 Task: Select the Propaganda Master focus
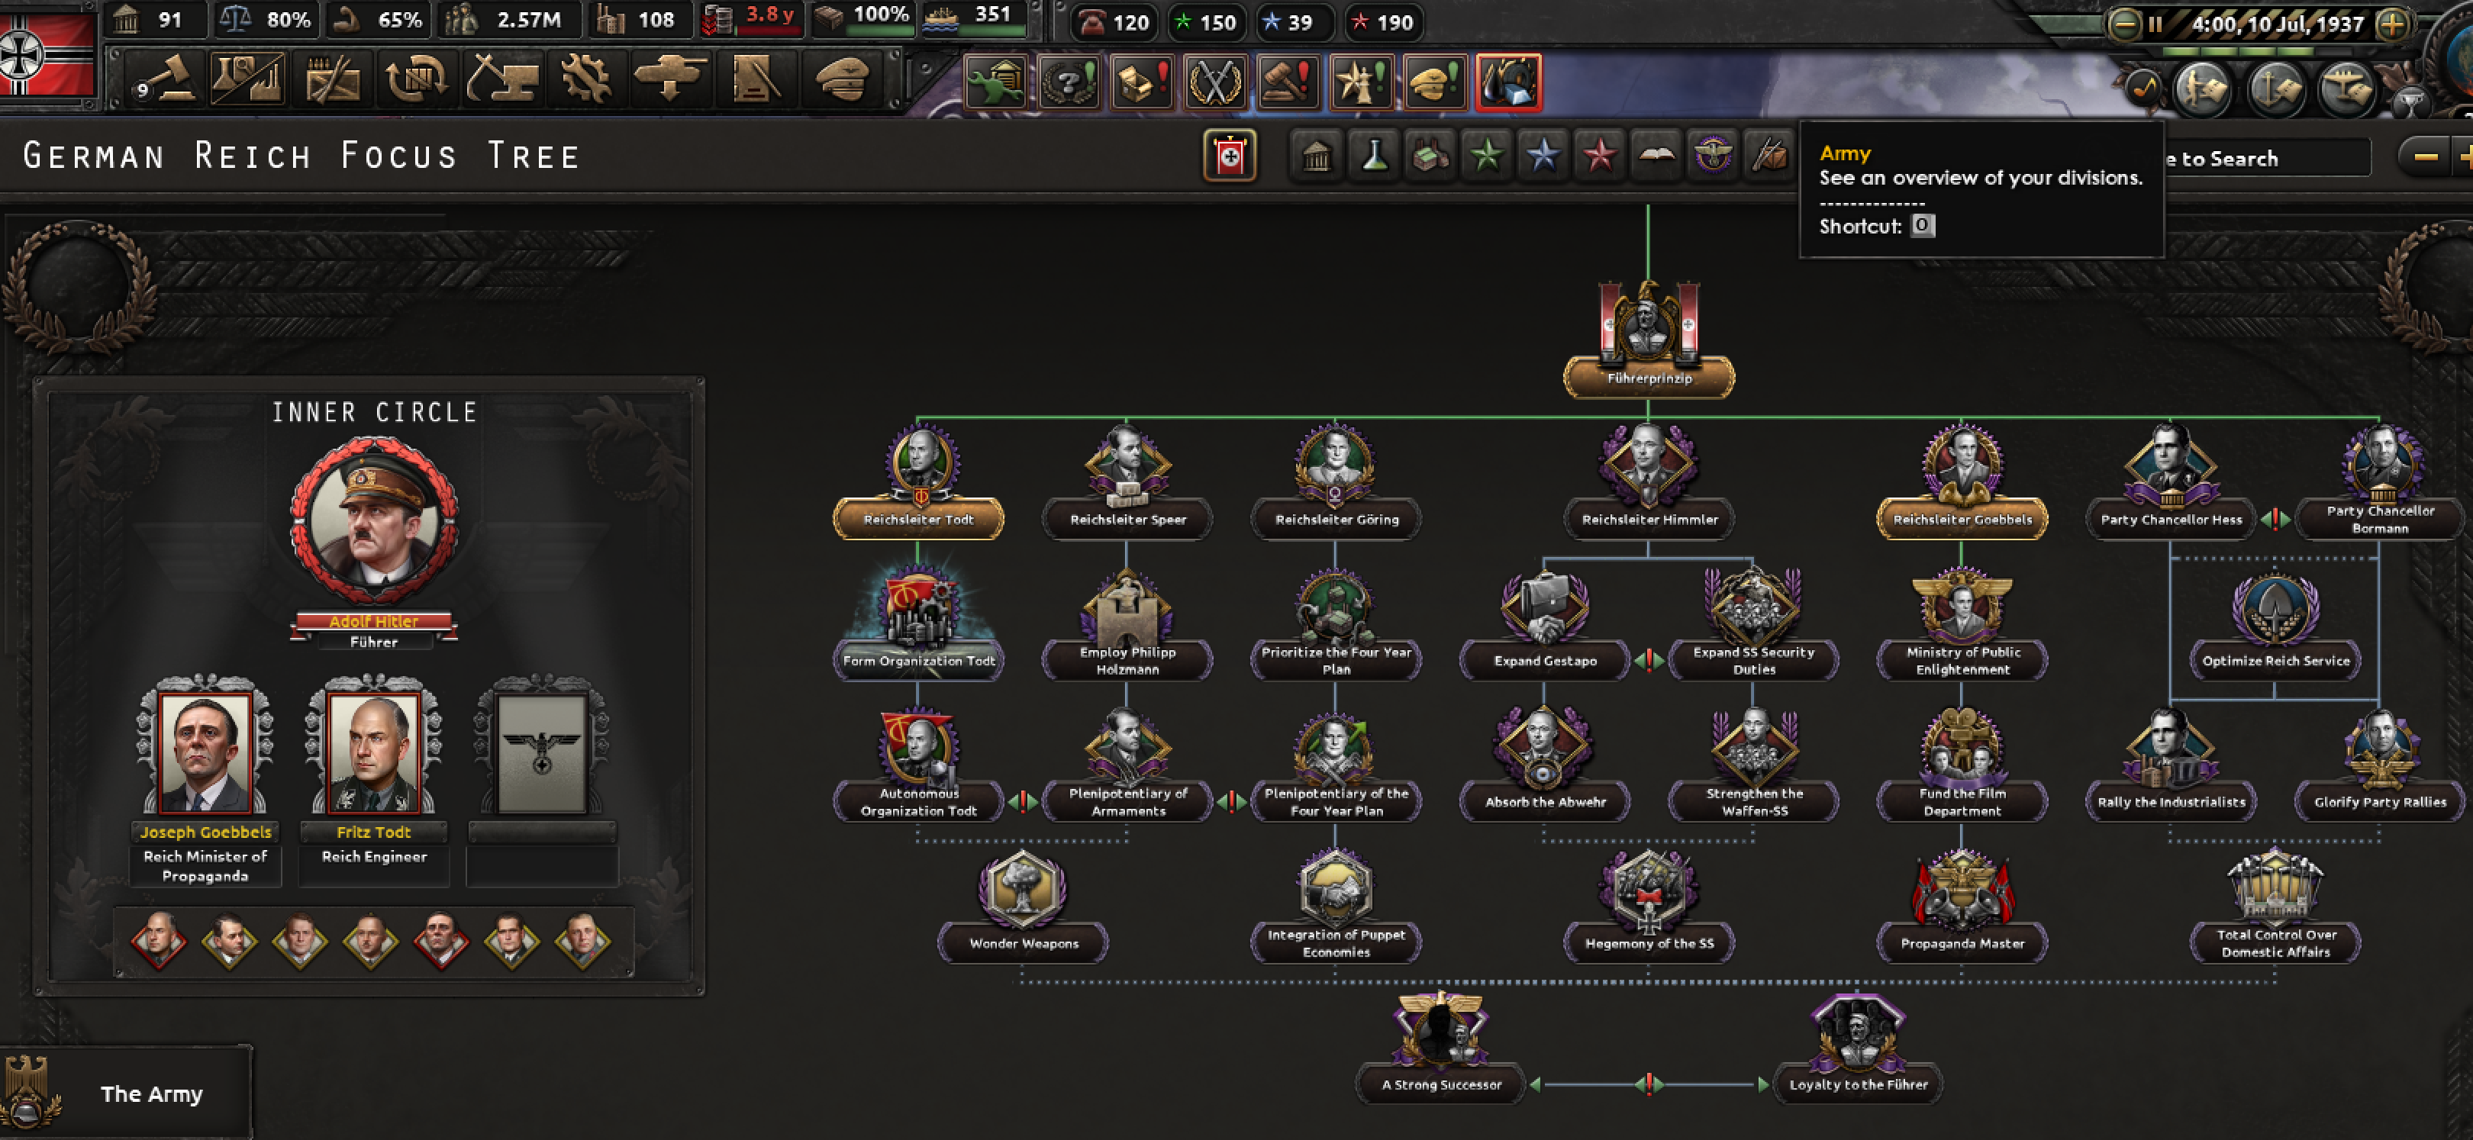point(1962,906)
